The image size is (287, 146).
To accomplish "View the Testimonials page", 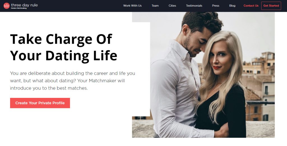I will (x=194, y=6).
